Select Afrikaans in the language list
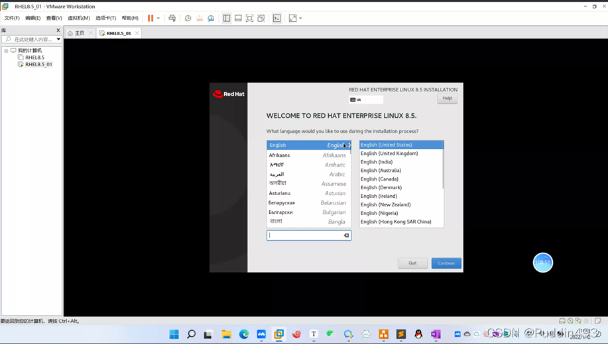 point(308,155)
